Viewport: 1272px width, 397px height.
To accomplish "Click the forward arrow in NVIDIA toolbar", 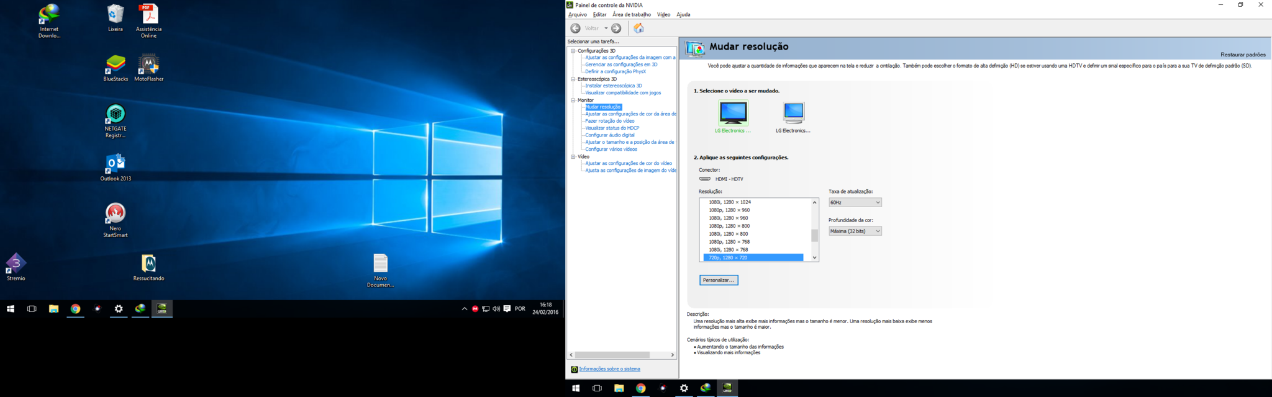I will [616, 28].
